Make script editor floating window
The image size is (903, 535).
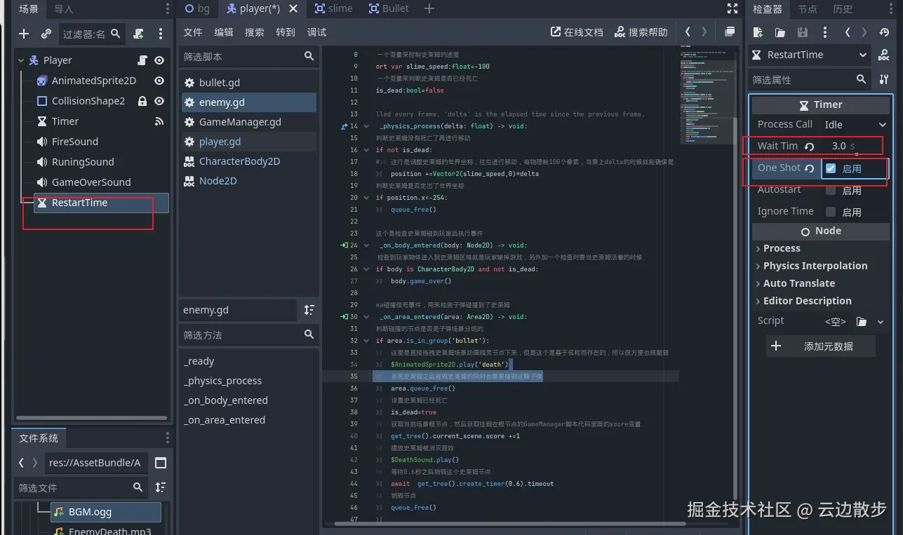click(730, 32)
